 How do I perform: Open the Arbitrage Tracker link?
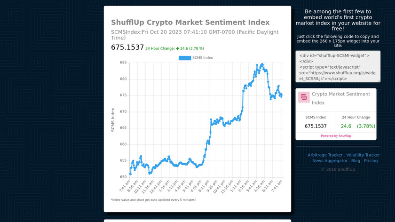[x=325, y=155]
